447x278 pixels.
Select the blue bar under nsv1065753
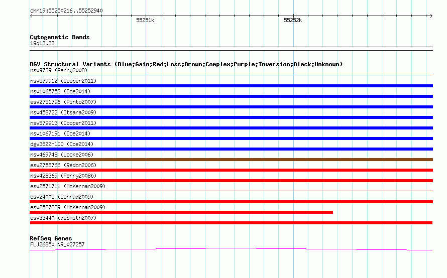coord(231,96)
